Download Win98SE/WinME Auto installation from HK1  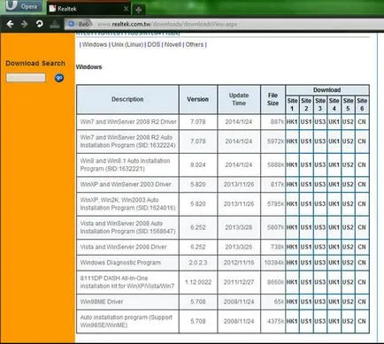292,321
